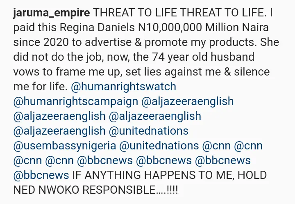Image resolution: width=295 pixels, height=204 pixels.
Task: Click 'NED NWOKO RESPONSIBLE' caption text
Action: tap(85, 190)
